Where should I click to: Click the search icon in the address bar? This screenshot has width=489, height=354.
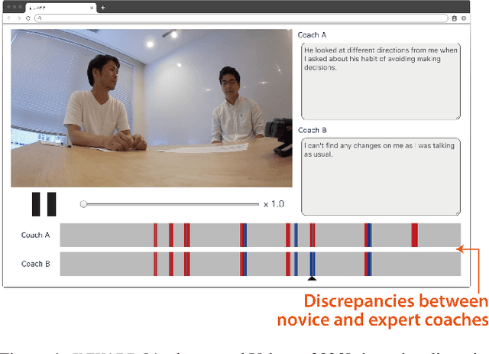point(40,18)
